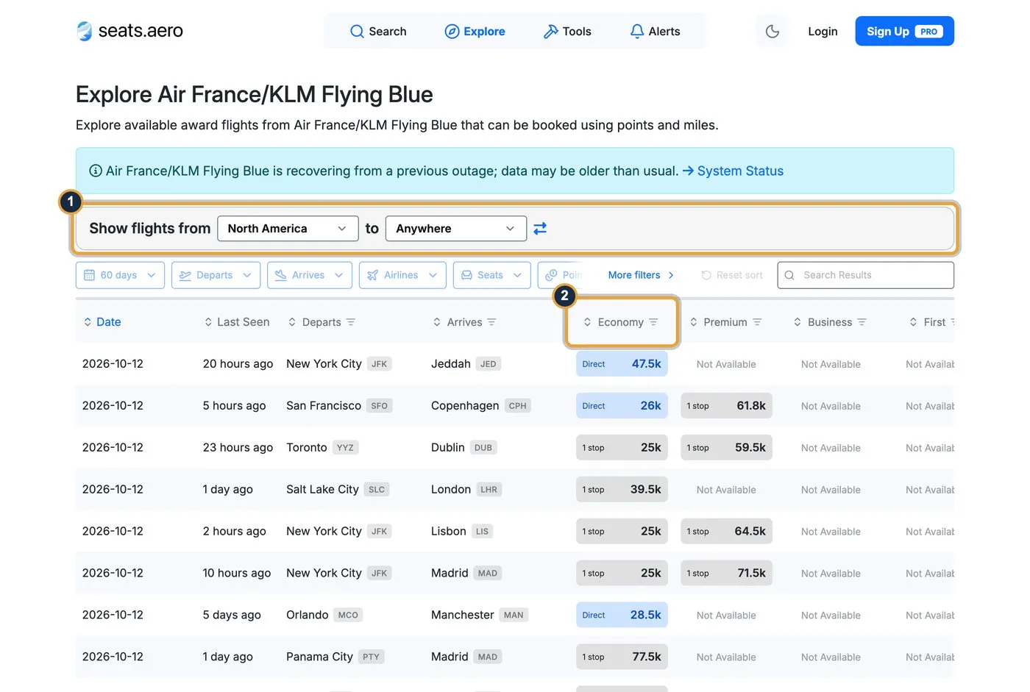Open the Economy column filter icon

coord(653,322)
